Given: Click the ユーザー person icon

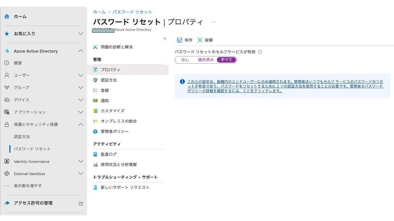Looking at the screenshot, I should point(7,75).
